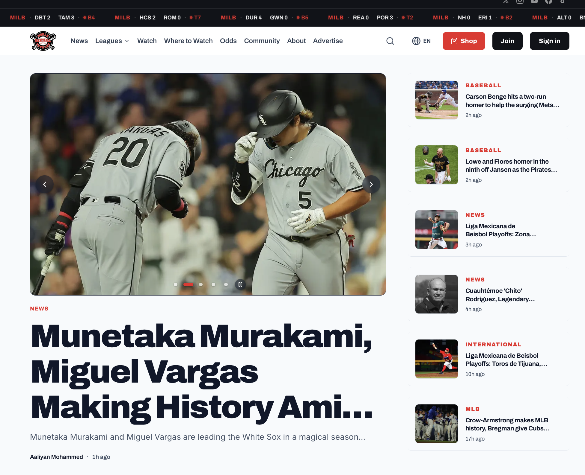Screen dimensions: 585x475
Task: Go to the Watch page
Action: (x=147, y=41)
